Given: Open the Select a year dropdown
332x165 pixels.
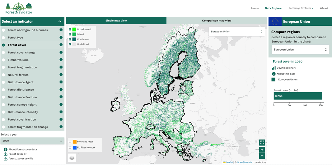Looking at the screenshot, I should click(x=32, y=141).
